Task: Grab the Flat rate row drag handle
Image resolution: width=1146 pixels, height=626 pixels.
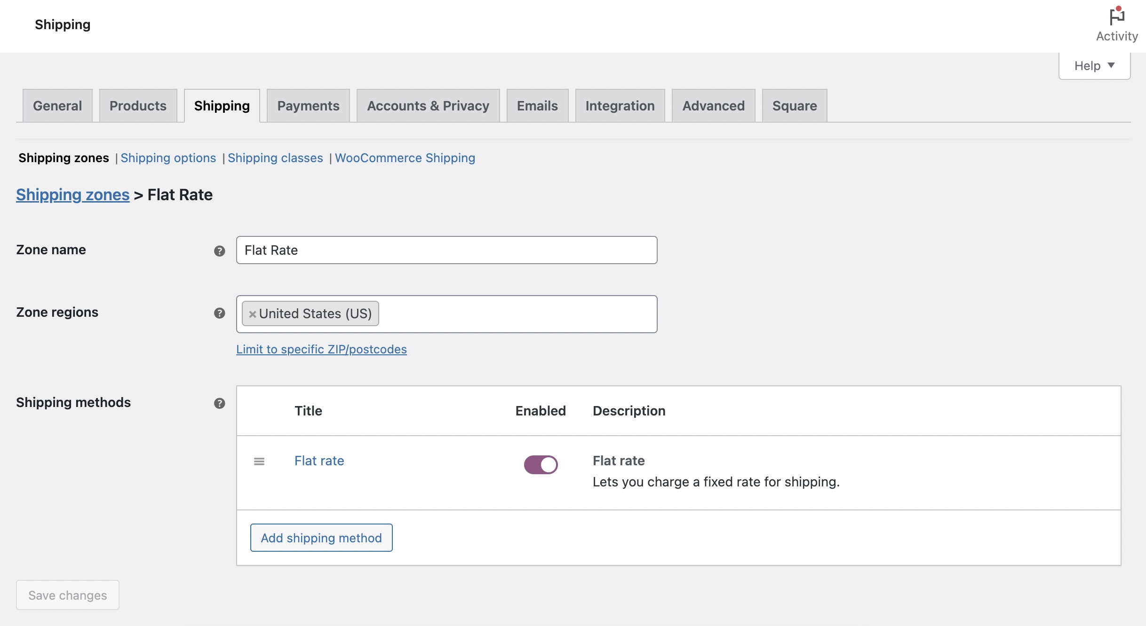Action: tap(259, 462)
